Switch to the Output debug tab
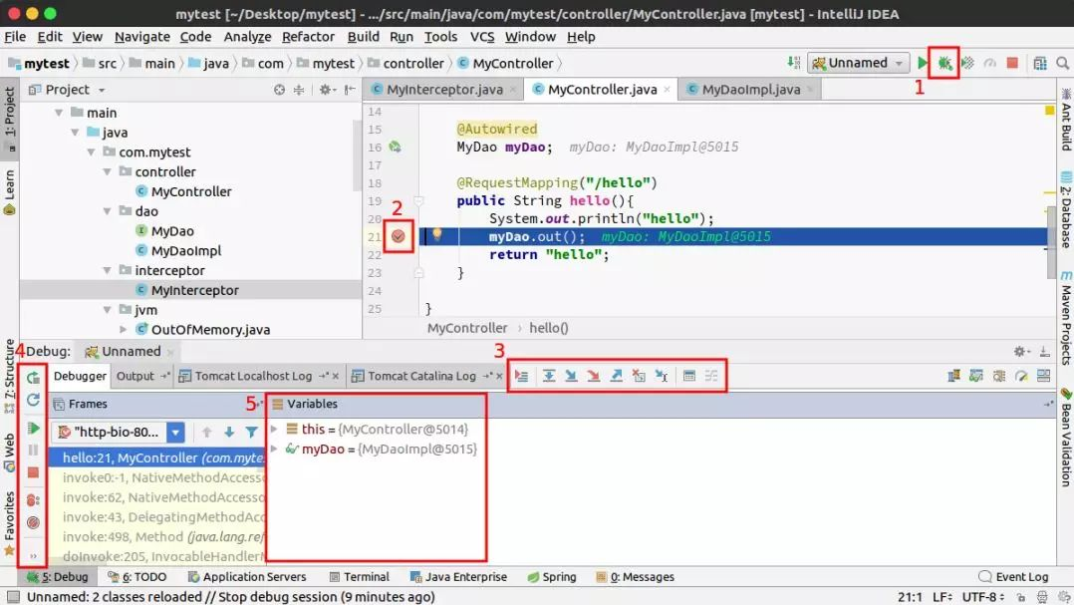Viewport: 1074px width, 605px height. tap(135, 376)
